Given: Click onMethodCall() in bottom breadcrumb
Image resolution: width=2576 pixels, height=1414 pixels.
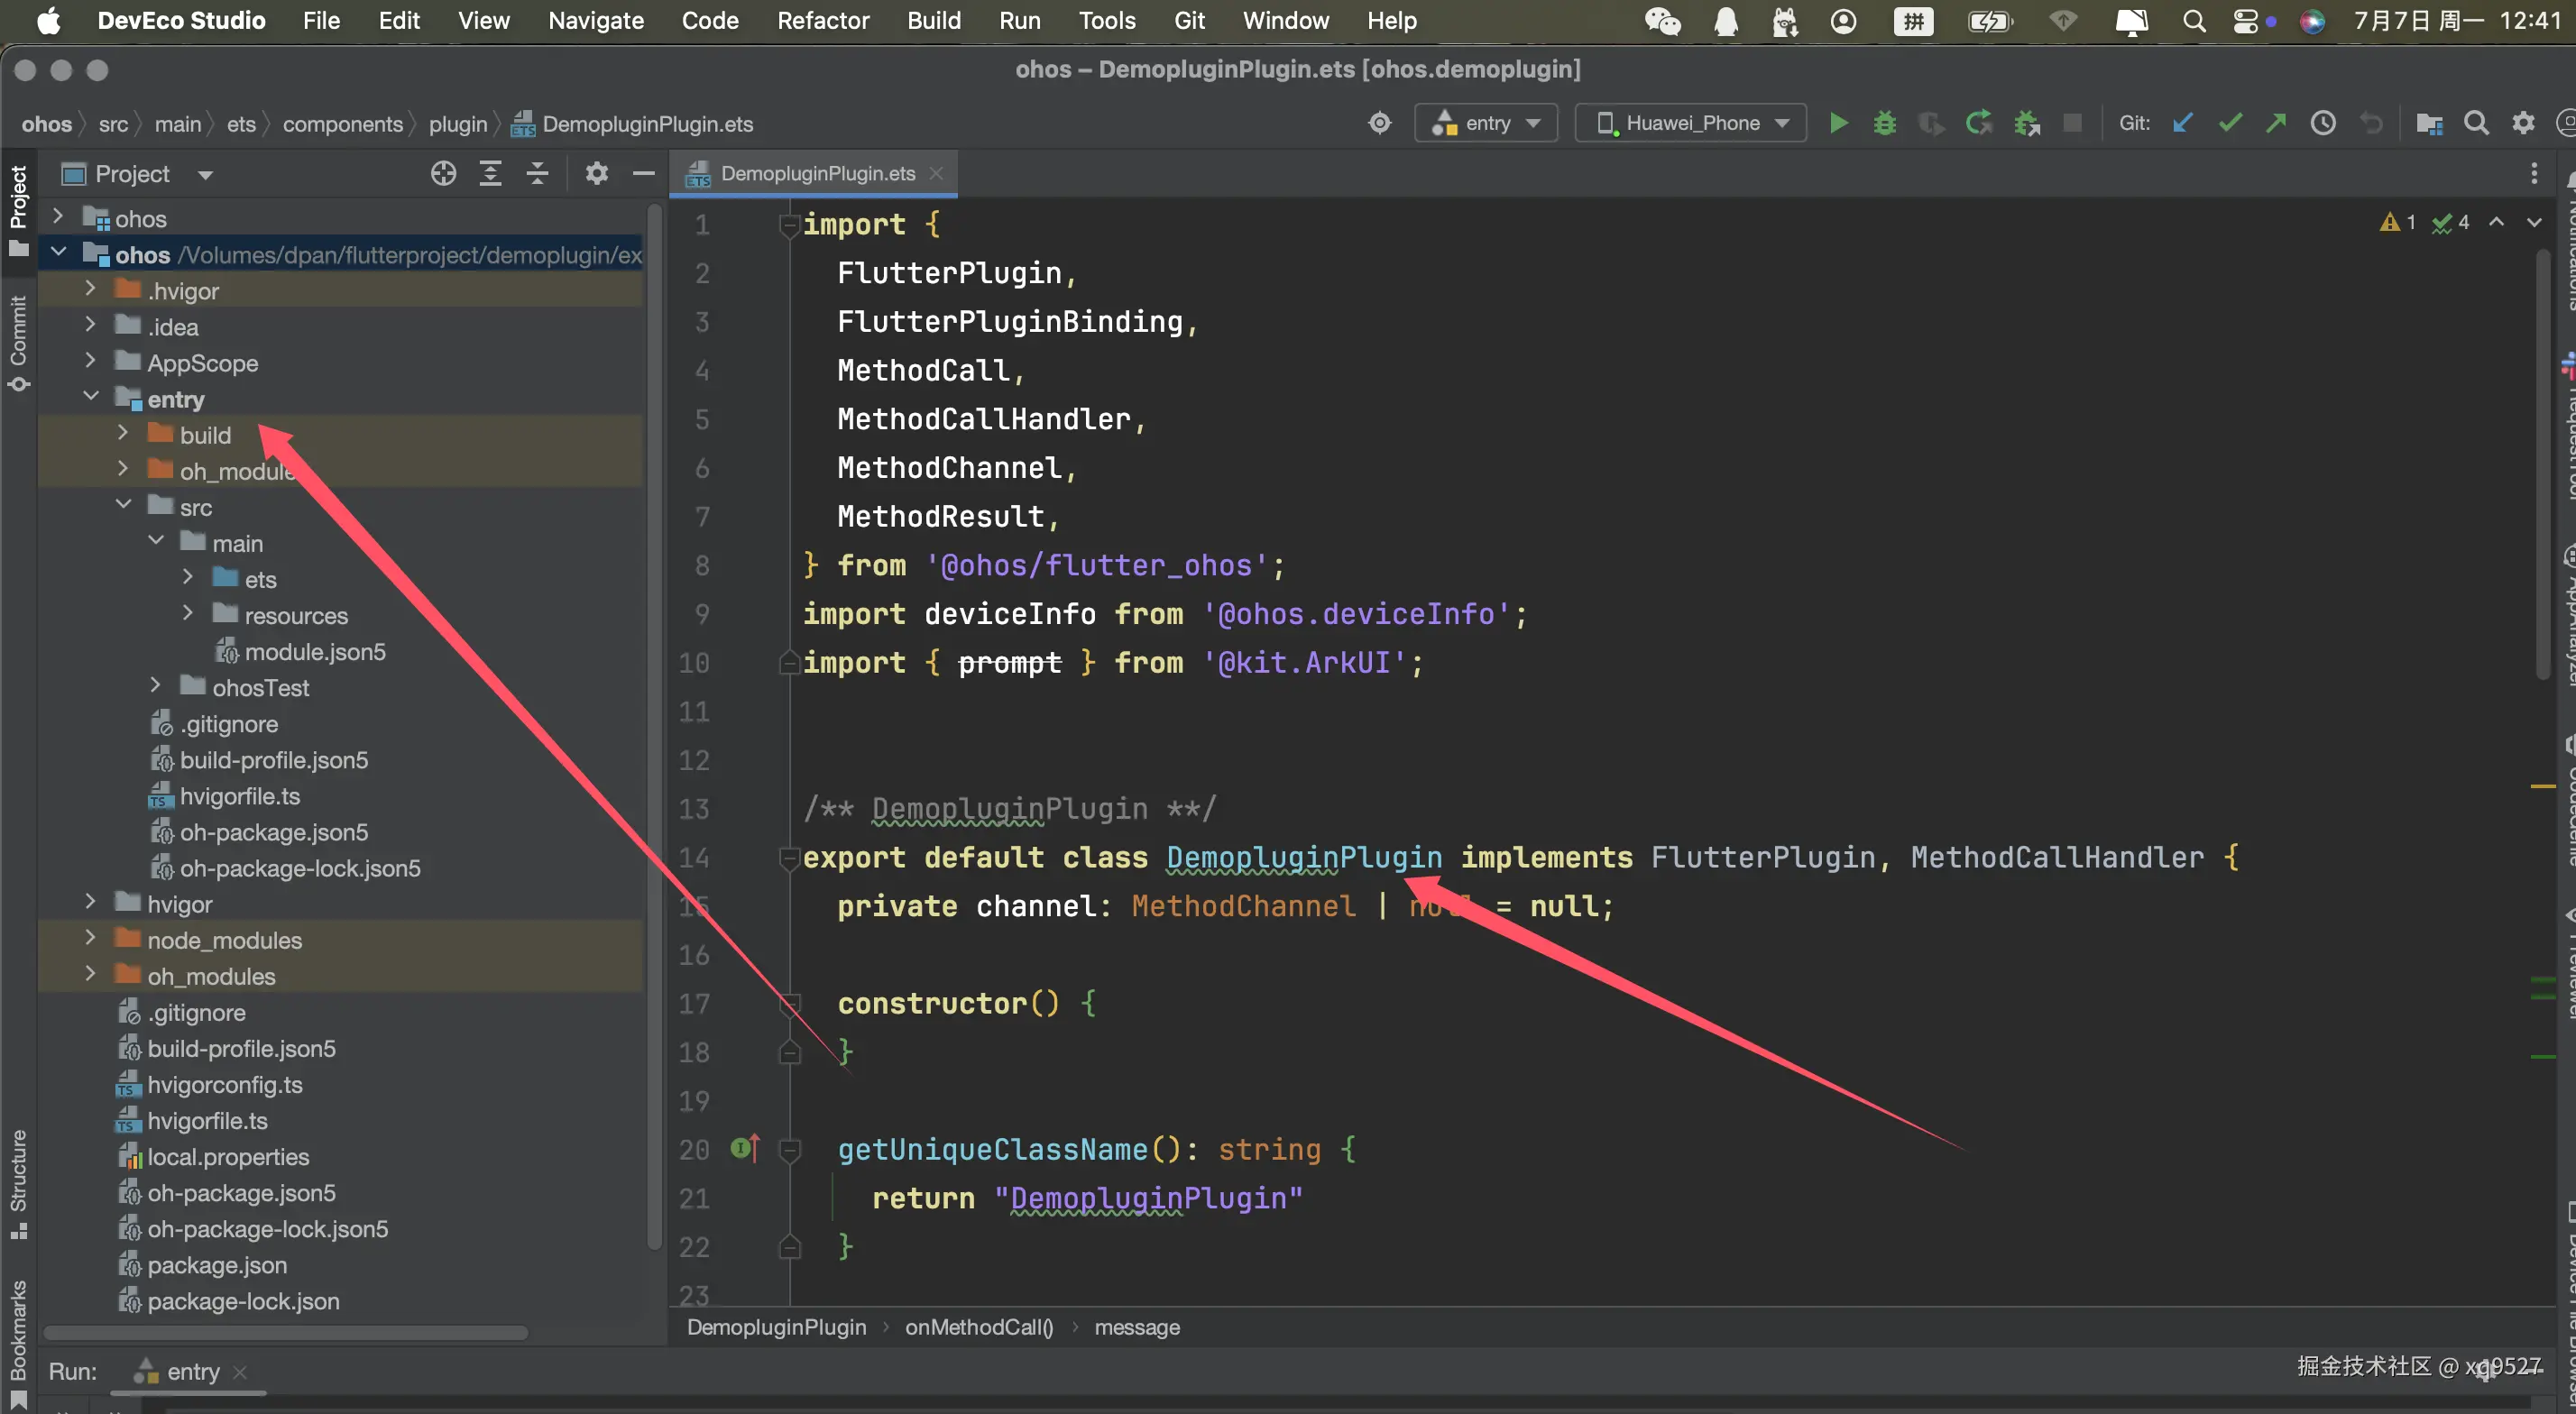Looking at the screenshot, I should pos(978,1327).
